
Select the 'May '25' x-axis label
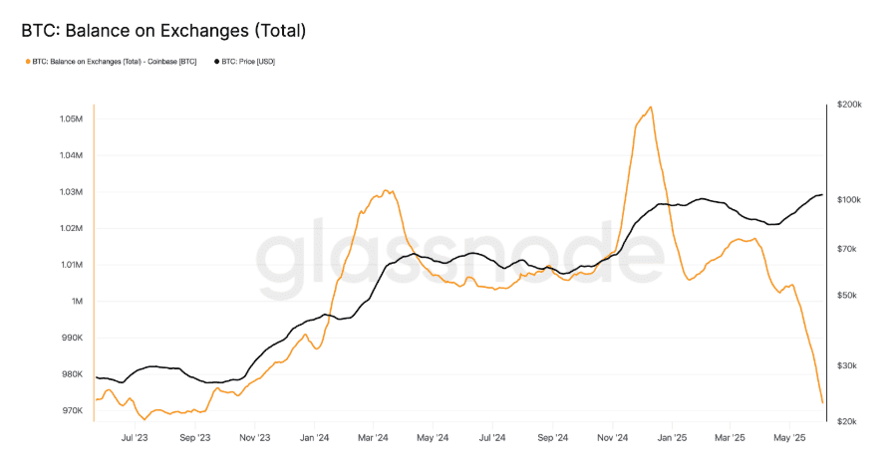point(789,437)
